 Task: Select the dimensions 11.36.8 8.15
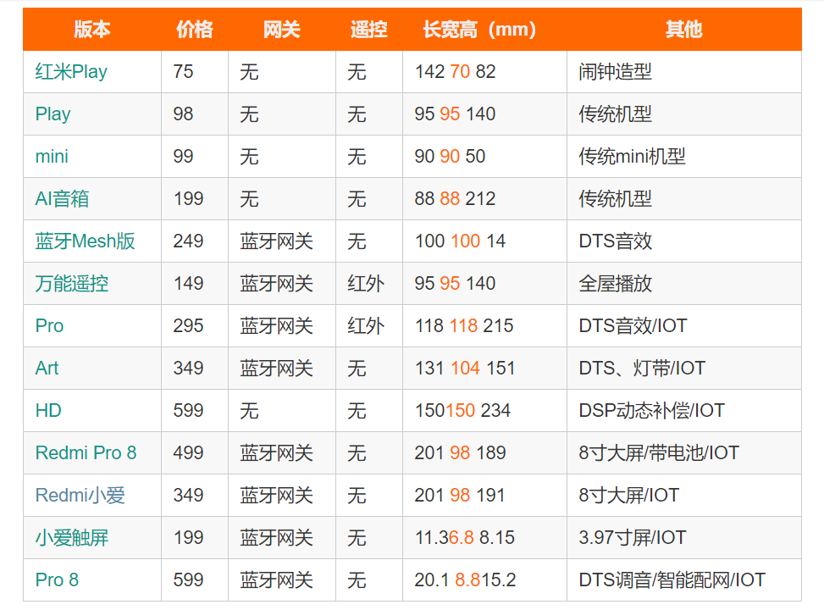pos(465,537)
